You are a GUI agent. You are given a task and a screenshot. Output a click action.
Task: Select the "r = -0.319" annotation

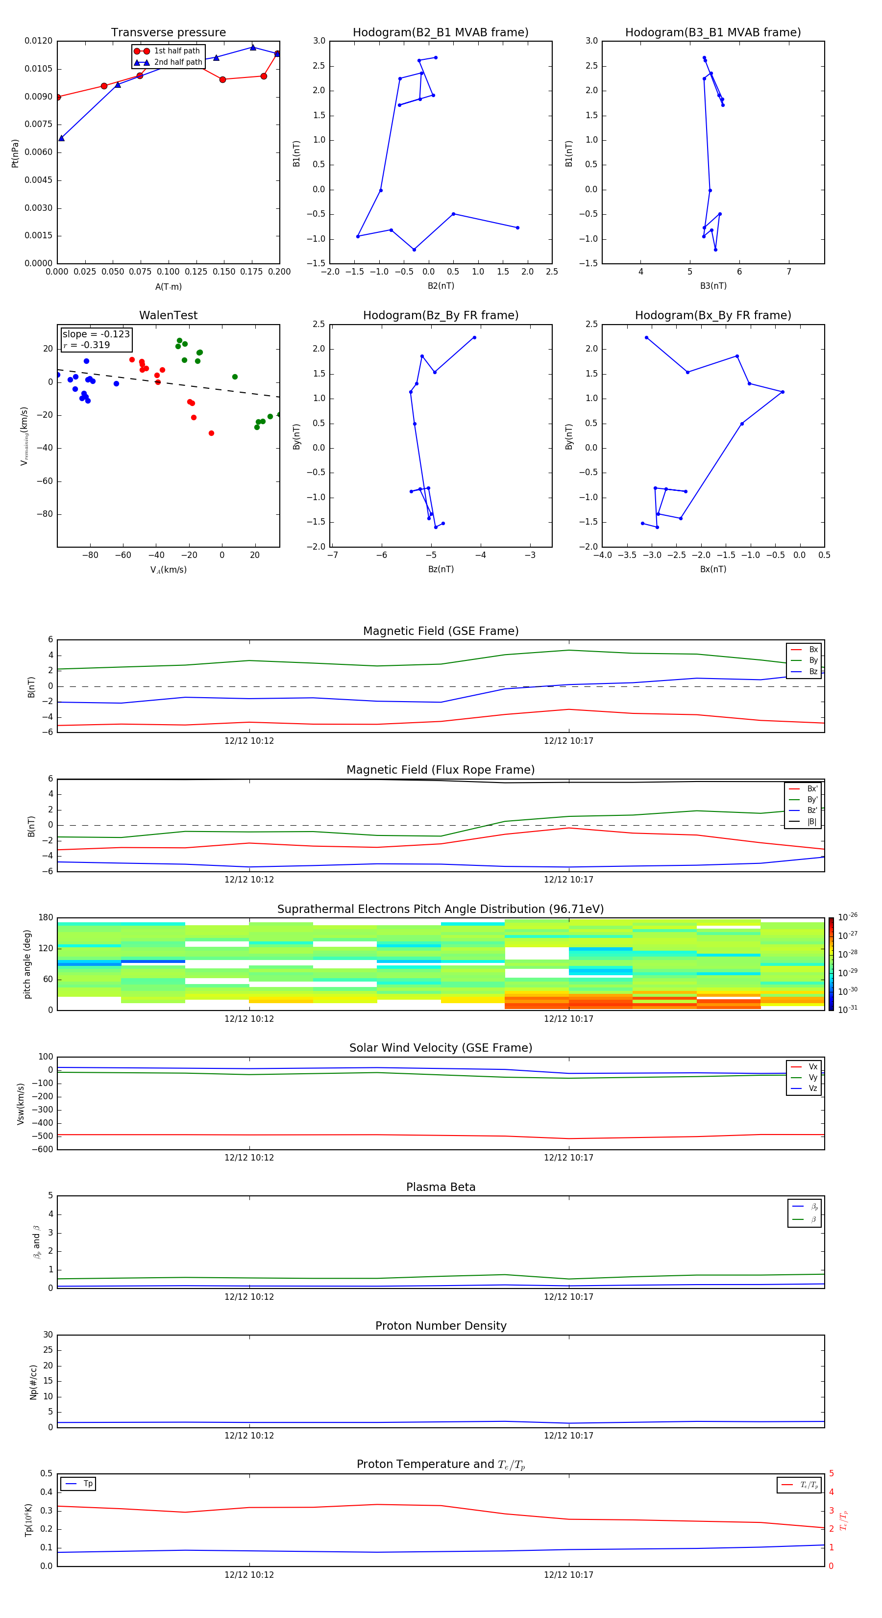[87, 345]
